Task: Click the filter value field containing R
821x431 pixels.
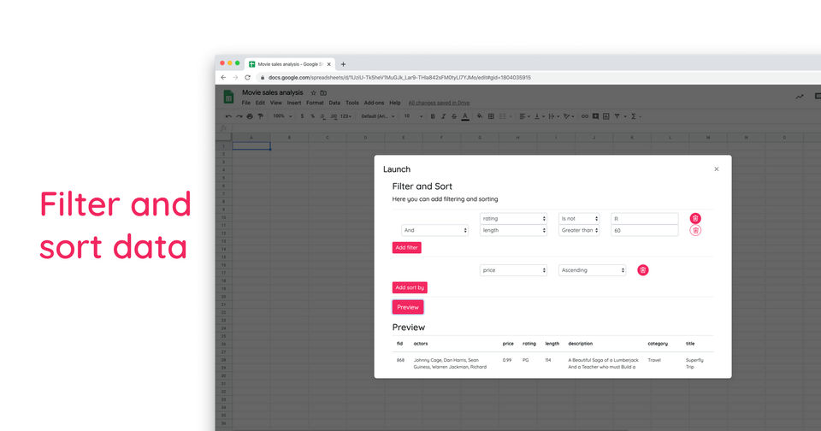Action: [644, 218]
